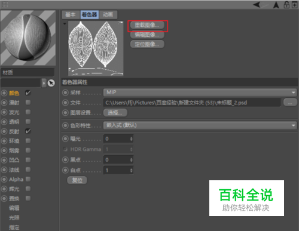Collapse the texture preview triangle
The width and height of the screenshot is (299, 231).
point(65,24)
